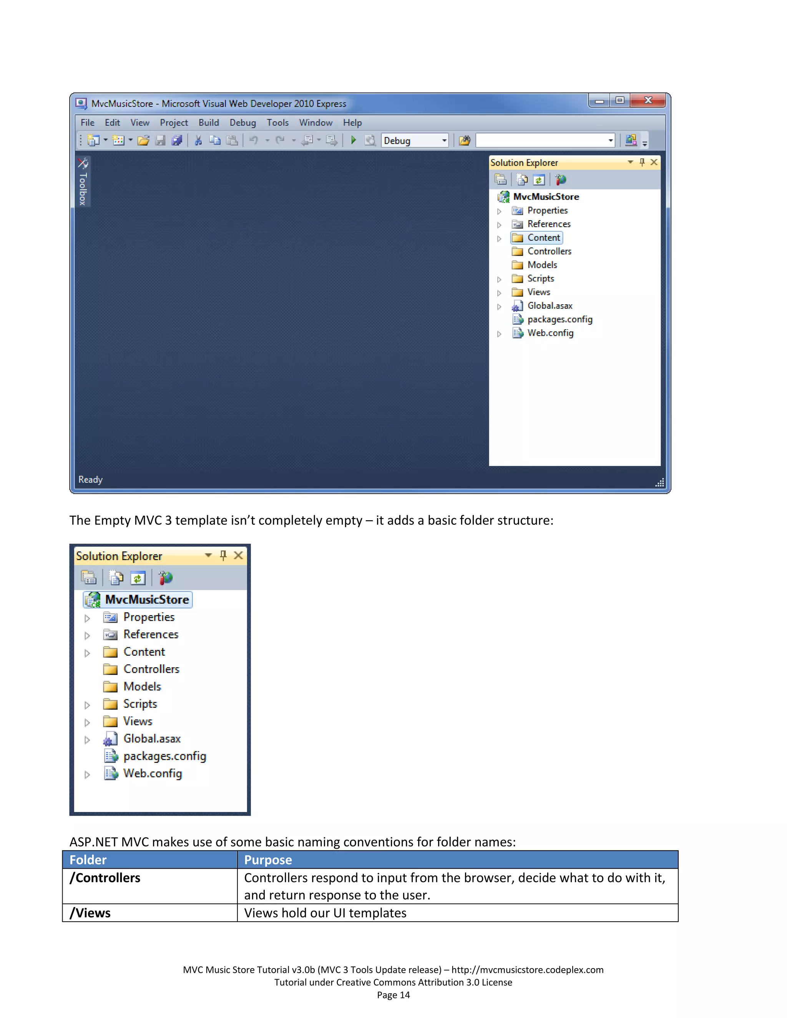
Task: Select Controllers folder in Visual Web Developer's Solution Explorer
Action: [x=542, y=251]
